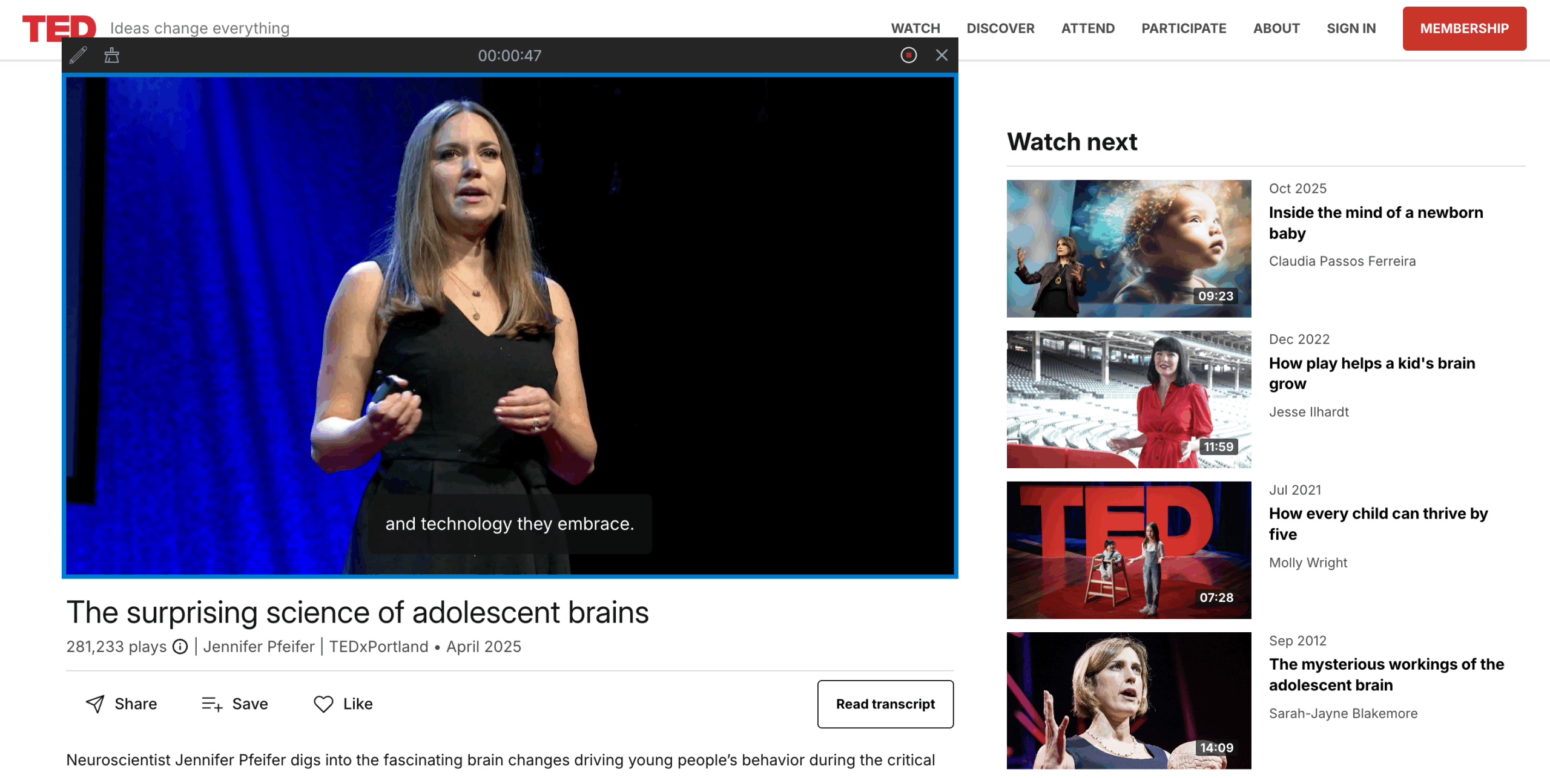
Task: Click the red MEMBERSHIP button
Action: click(x=1465, y=28)
